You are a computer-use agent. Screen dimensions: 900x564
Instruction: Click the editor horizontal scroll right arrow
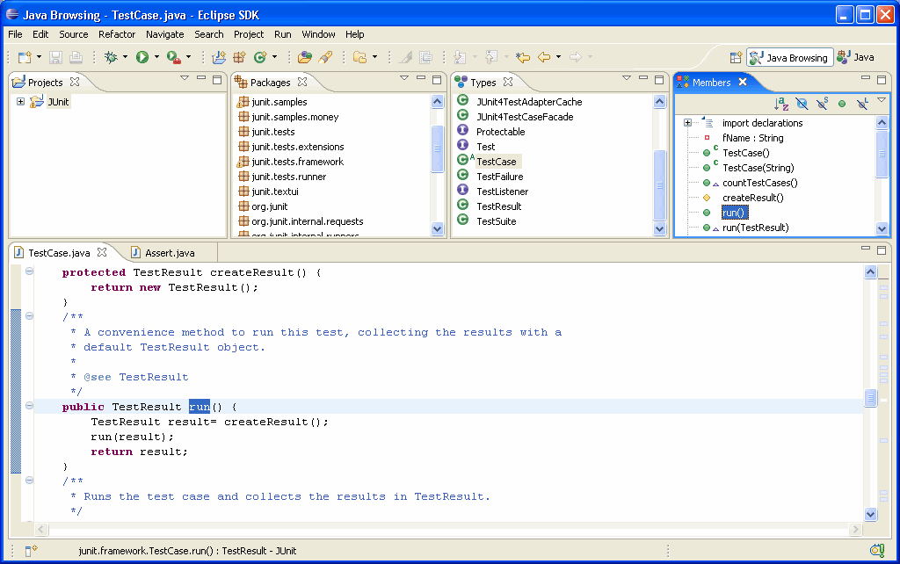[x=856, y=529]
